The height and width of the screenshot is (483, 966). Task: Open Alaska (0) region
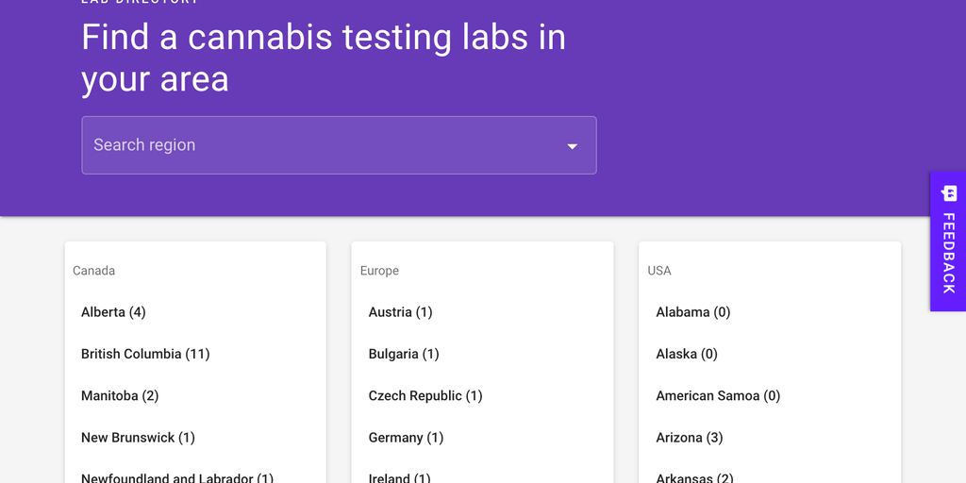(x=687, y=354)
